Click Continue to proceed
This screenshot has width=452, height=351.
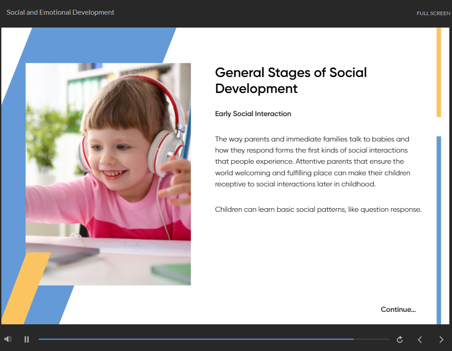tap(398, 309)
